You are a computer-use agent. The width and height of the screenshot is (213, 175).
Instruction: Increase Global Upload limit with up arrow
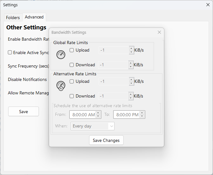click(131, 48)
